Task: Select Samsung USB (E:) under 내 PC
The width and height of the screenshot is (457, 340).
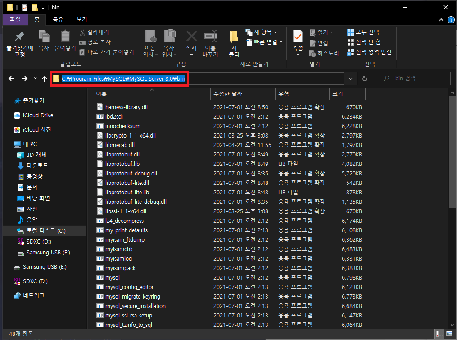Action: pos(44,253)
